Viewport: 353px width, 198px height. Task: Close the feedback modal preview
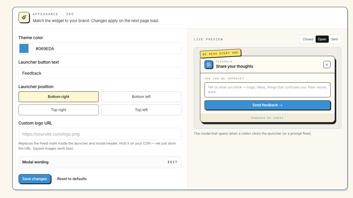(x=327, y=65)
